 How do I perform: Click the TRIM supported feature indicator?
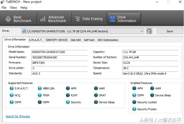[x=40, y=95]
